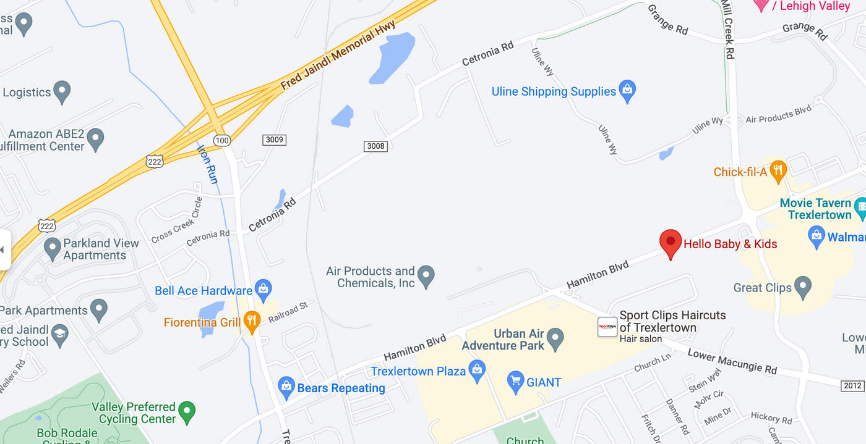
Task: Select the Hello Baby & Kids text label
Action: pyautogui.click(x=730, y=244)
